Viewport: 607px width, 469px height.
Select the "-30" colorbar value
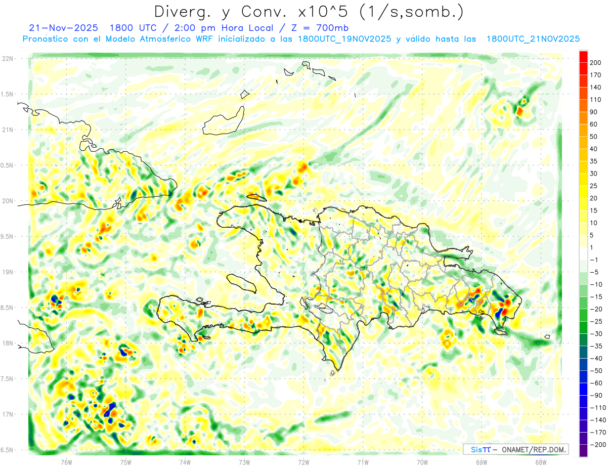point(595,334)
